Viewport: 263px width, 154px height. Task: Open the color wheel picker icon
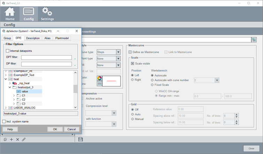coord(100,78)
